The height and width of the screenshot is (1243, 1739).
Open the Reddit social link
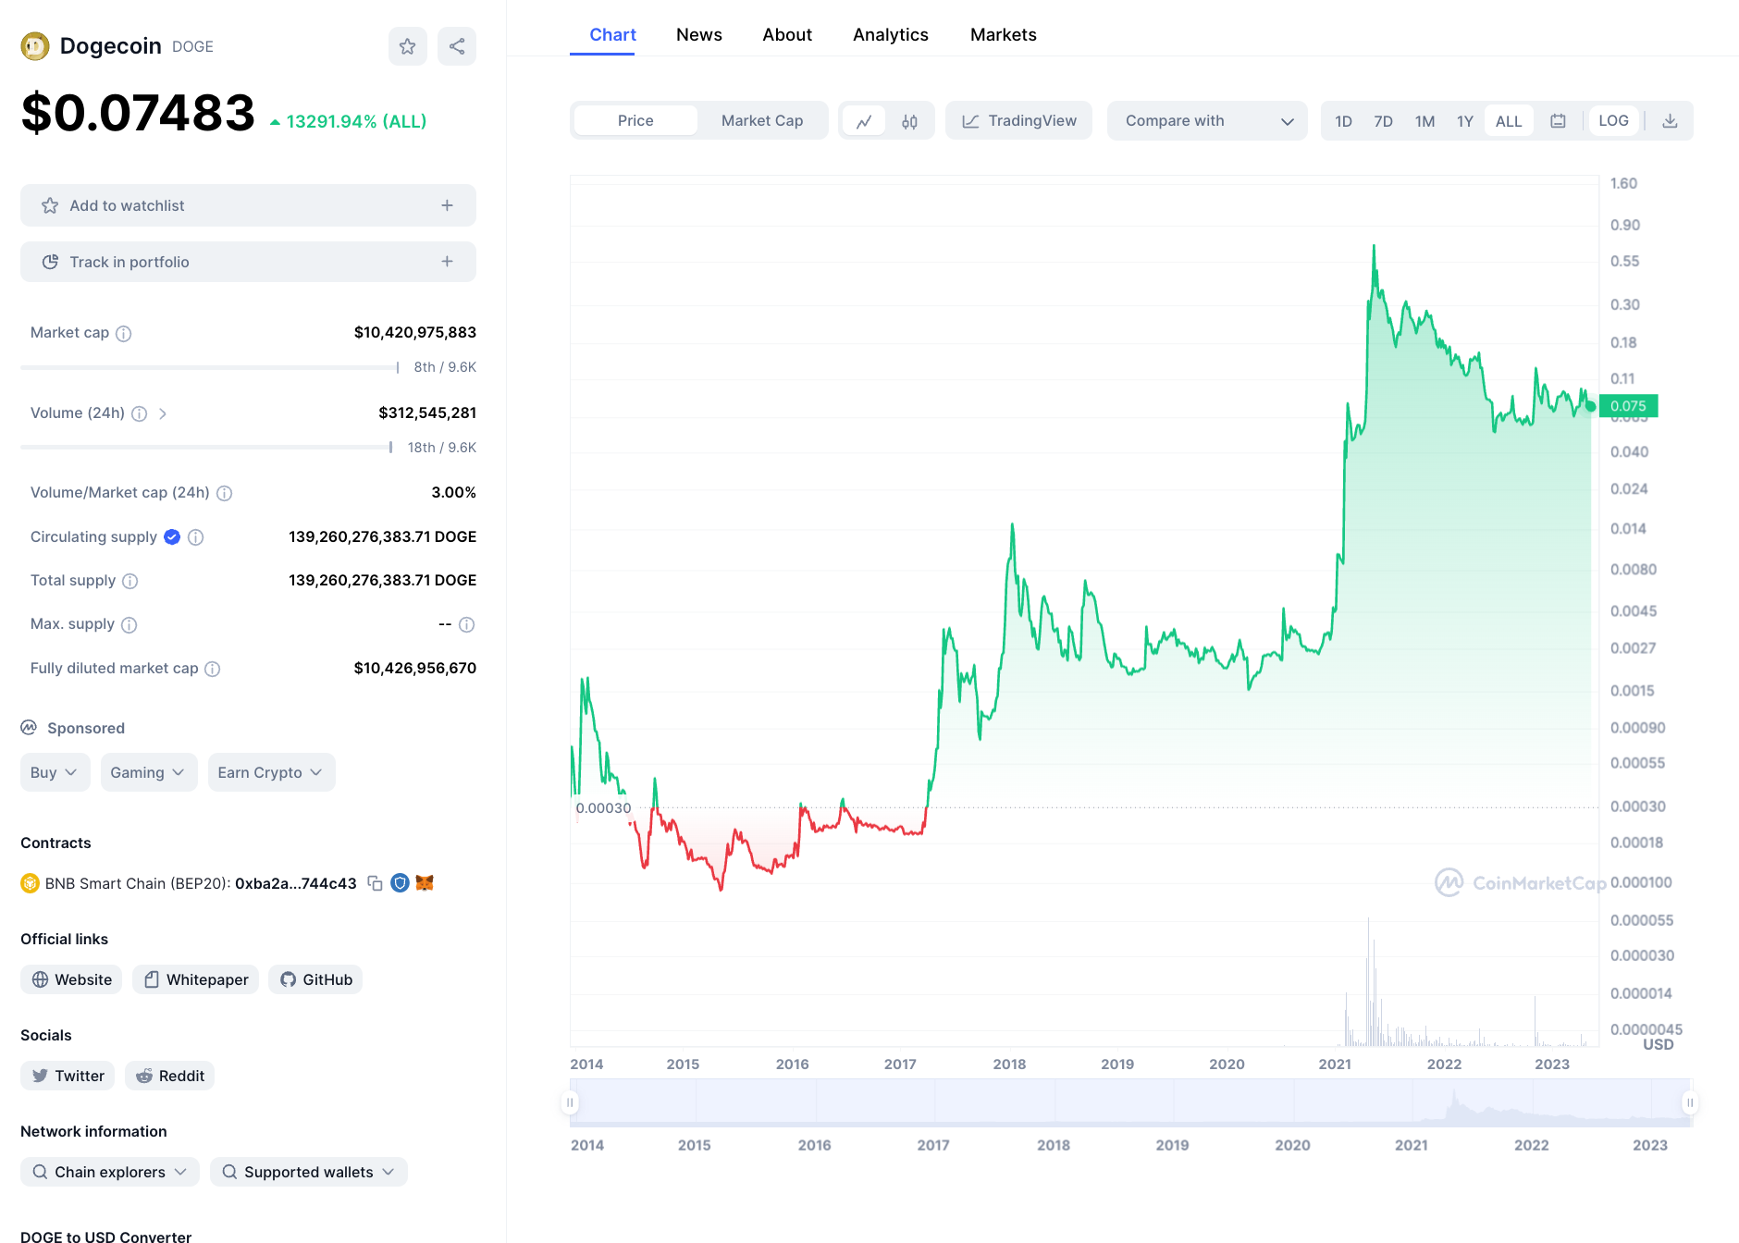point(169,1076)
